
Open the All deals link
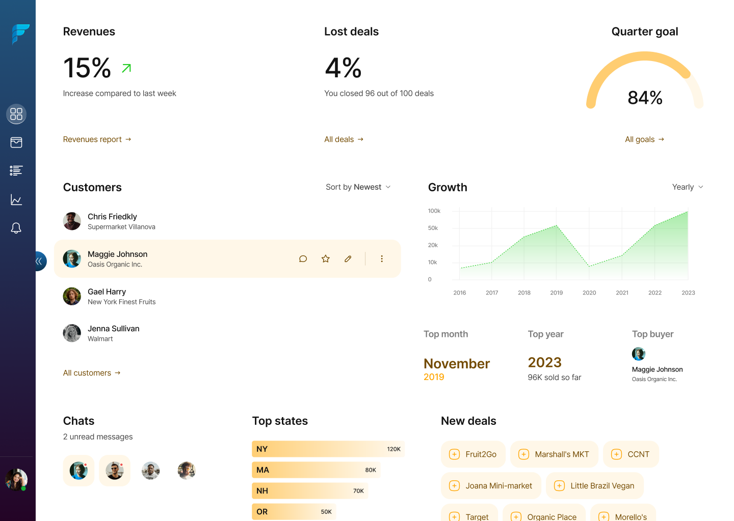[344, 139]
